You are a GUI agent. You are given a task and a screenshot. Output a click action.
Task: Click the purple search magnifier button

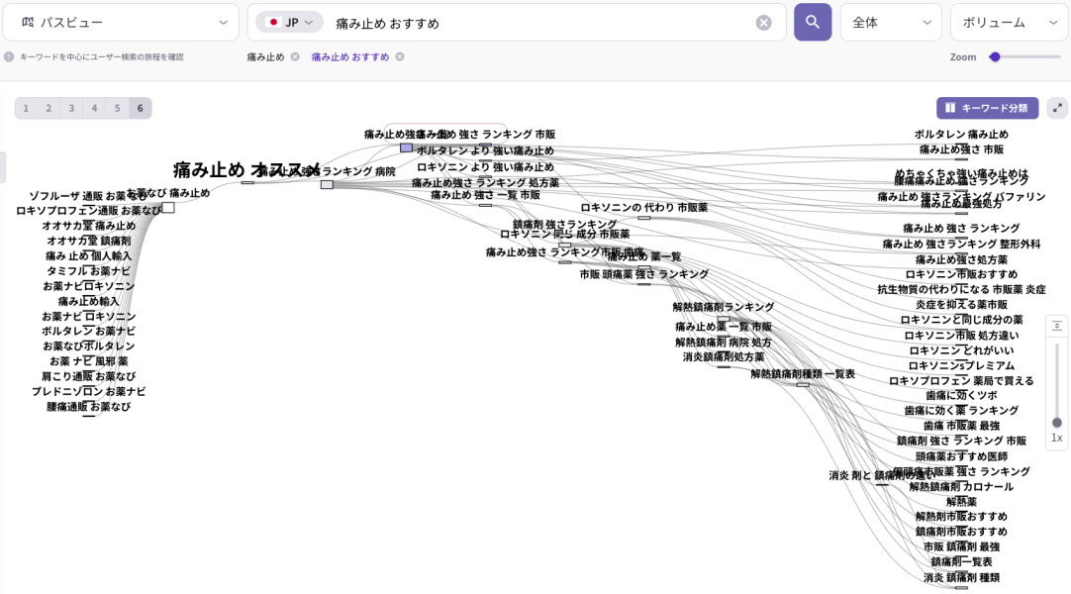coord(812,22)
